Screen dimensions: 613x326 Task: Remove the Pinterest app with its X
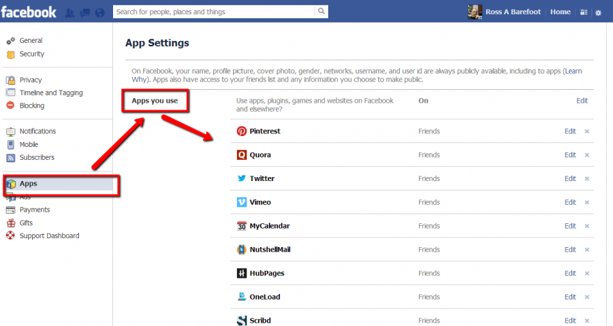(587, 131)
